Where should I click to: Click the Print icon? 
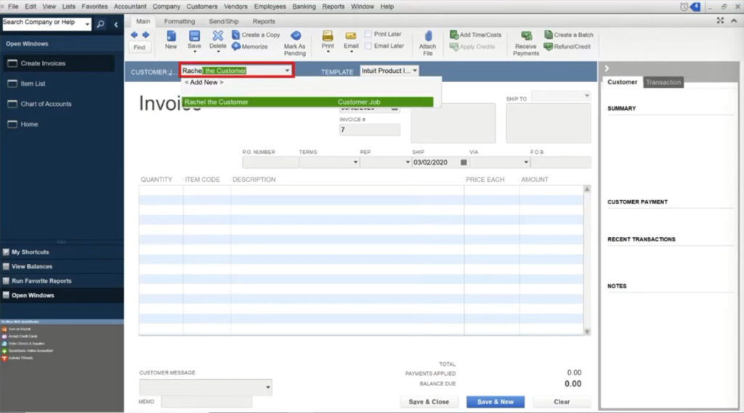[328, 36]
